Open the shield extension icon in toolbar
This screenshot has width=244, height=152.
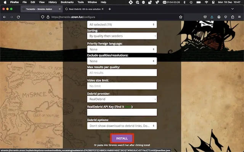tap(226, 17)
